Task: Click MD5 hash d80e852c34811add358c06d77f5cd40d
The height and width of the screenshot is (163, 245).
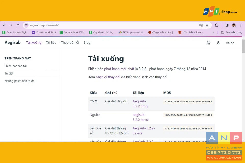Action: (x=188, y=115)
